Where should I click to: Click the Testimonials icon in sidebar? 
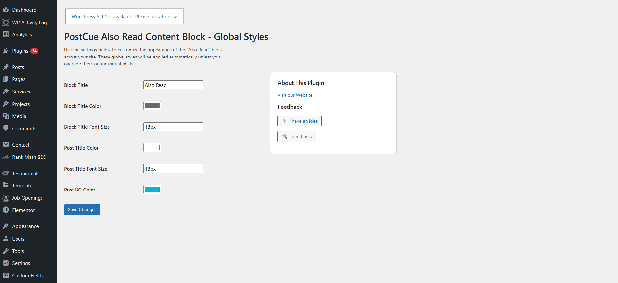(x=6, y=173)
